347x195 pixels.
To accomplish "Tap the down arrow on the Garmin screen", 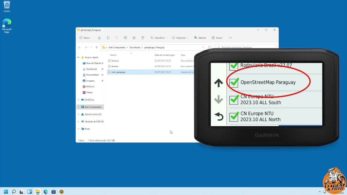I will click(x=219, y=100).
